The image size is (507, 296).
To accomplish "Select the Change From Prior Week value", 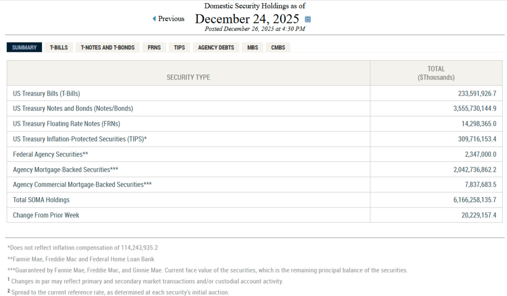I will coord(479,215).
